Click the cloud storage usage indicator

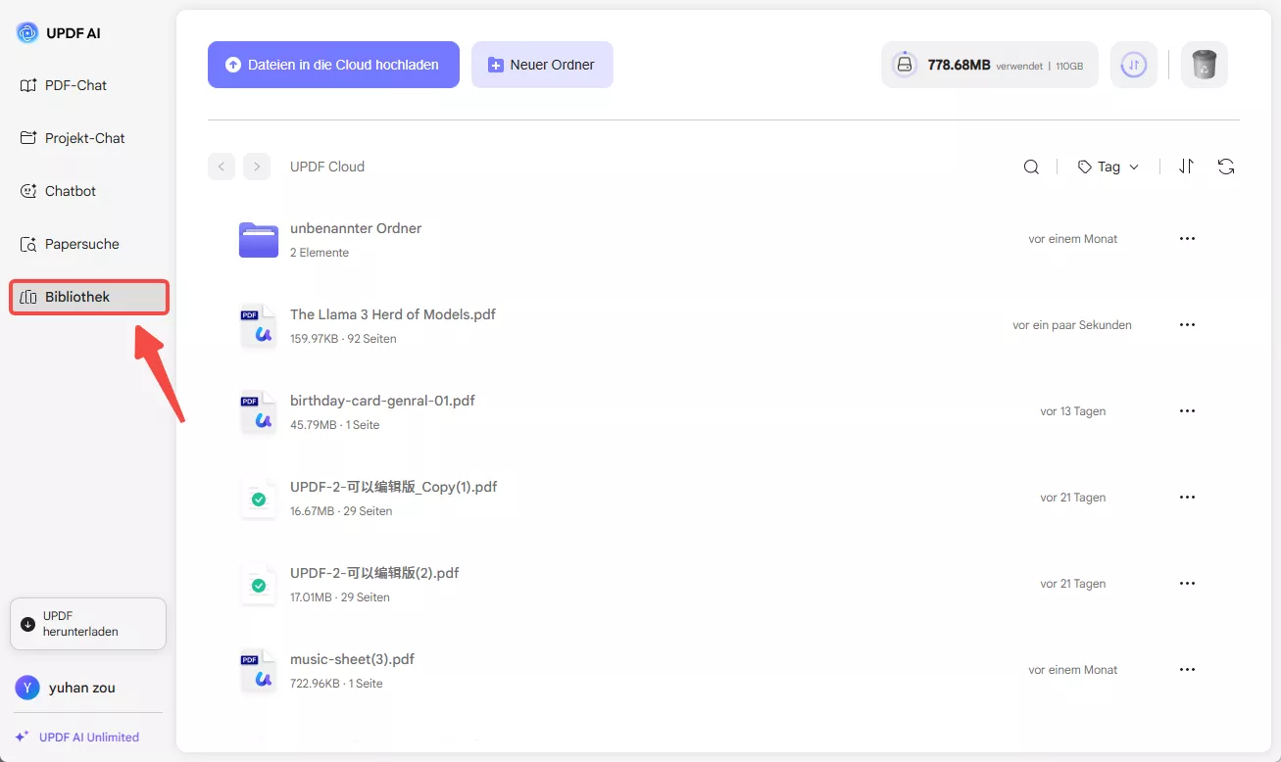990,65
